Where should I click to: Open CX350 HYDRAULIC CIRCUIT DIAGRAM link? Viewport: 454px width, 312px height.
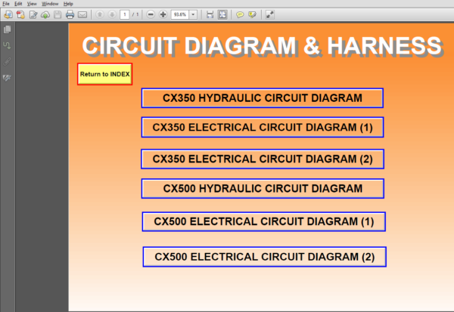coord(263,98)
